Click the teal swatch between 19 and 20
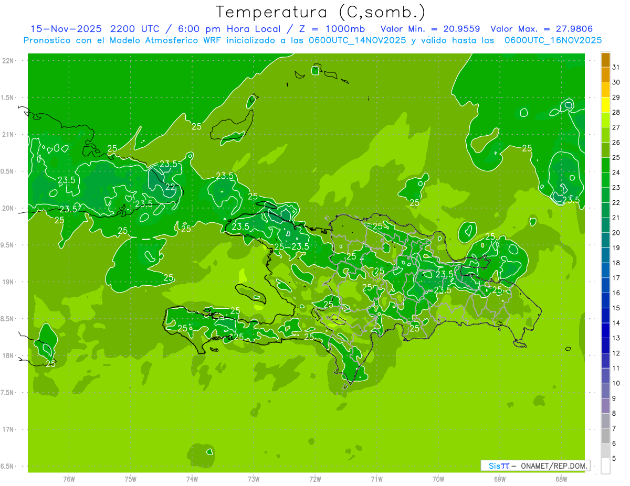630x486 pixels. (605, 240)
